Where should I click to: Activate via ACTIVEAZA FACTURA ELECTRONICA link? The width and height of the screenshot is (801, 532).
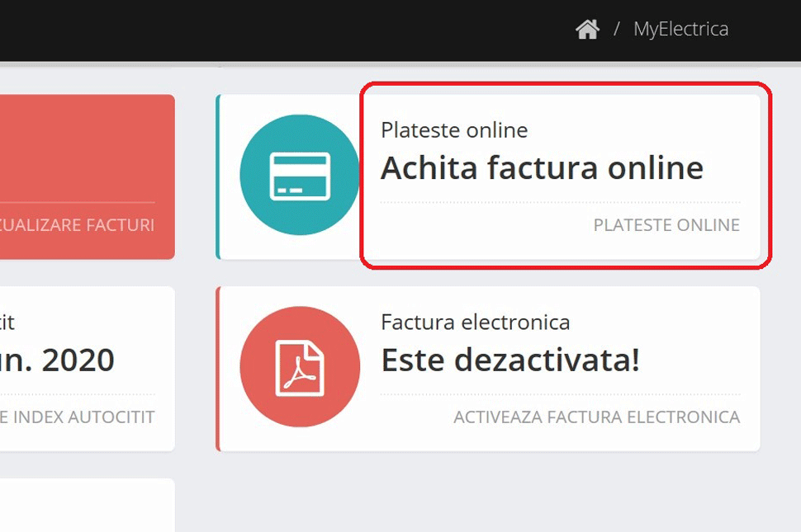pyautogui.click(x=596, y=417)
